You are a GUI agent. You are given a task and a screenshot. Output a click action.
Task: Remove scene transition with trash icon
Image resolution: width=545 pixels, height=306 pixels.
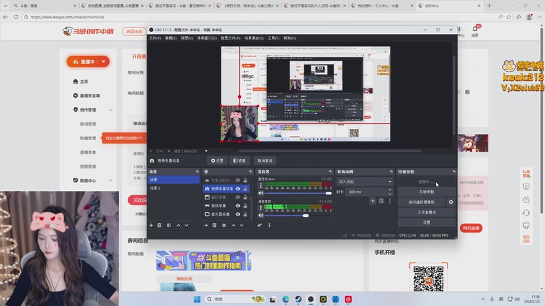click(x=381, y=201)
